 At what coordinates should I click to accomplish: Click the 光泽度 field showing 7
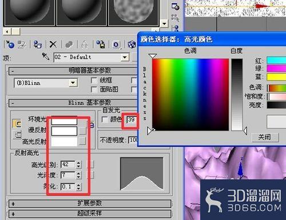[x=68, y=175]
